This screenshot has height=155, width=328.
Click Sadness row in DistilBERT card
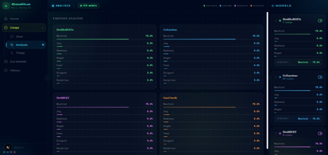tap(105, 120)
